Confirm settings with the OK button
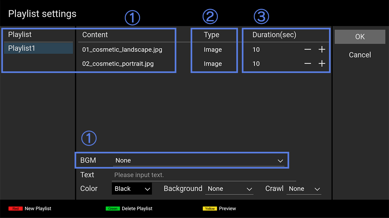Screen dimensions: 389x218 (360, 37)
